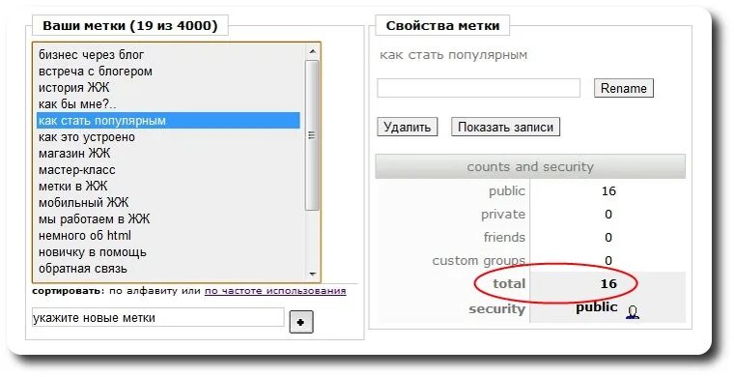Image resolution: width=734 pixels, height=377 pixels.
Task: Click the plus button to add new tags
Action: (301, 322)
